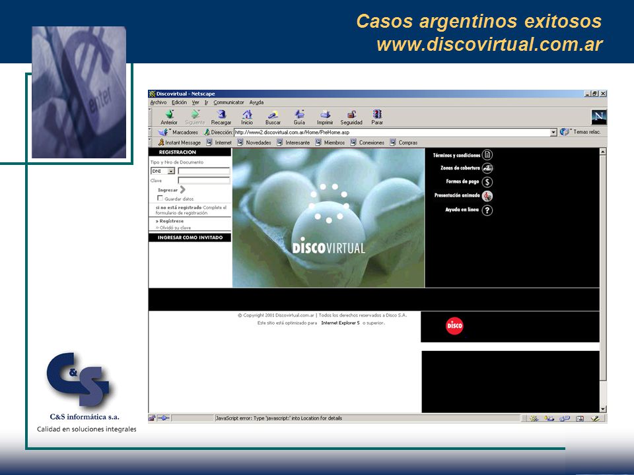This screenshot has width=634, height=475.
Task: Open the Ver menu
Action: pos(195,103)
